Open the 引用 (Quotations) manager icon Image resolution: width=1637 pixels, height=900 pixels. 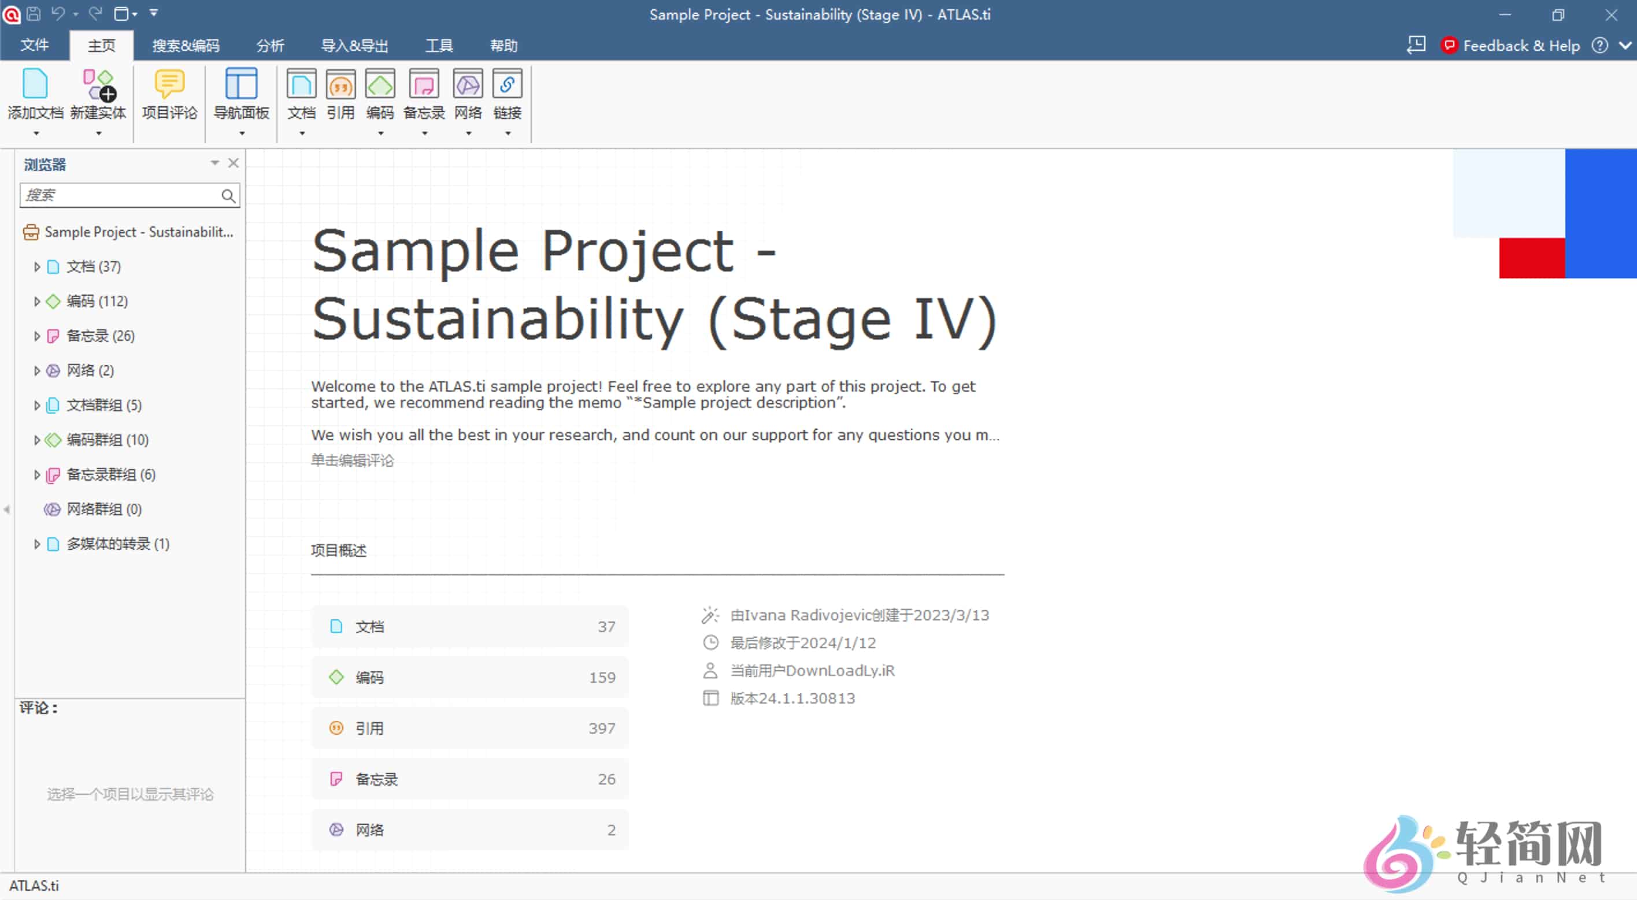(x=340, y=84)
